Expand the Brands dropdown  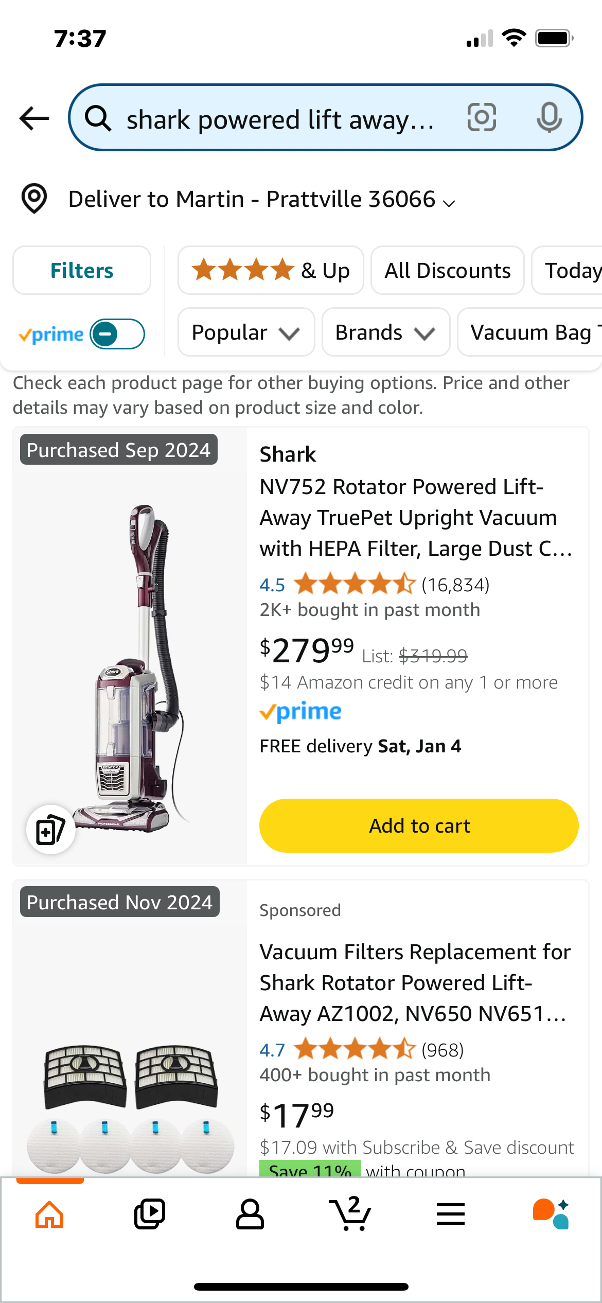tap(385, 332)
